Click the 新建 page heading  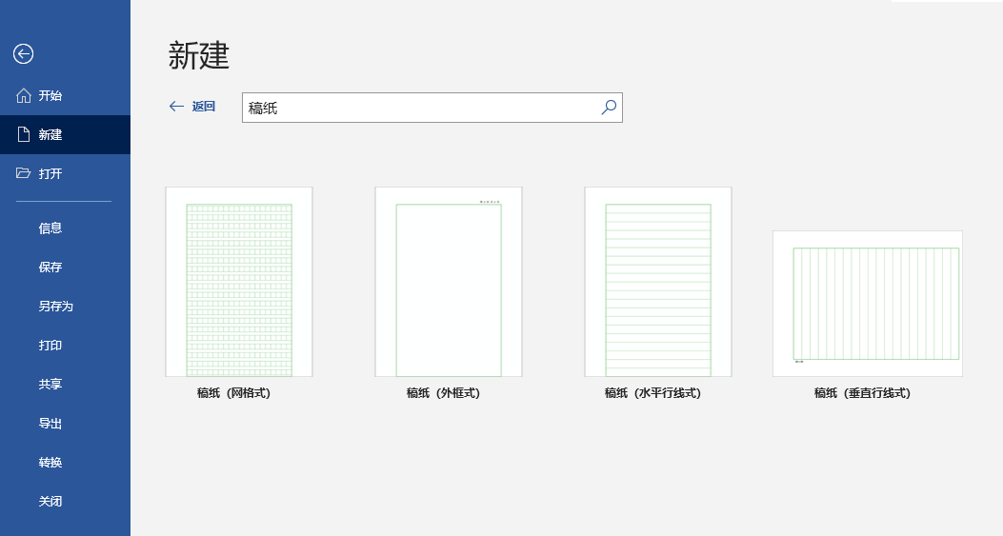199,55
